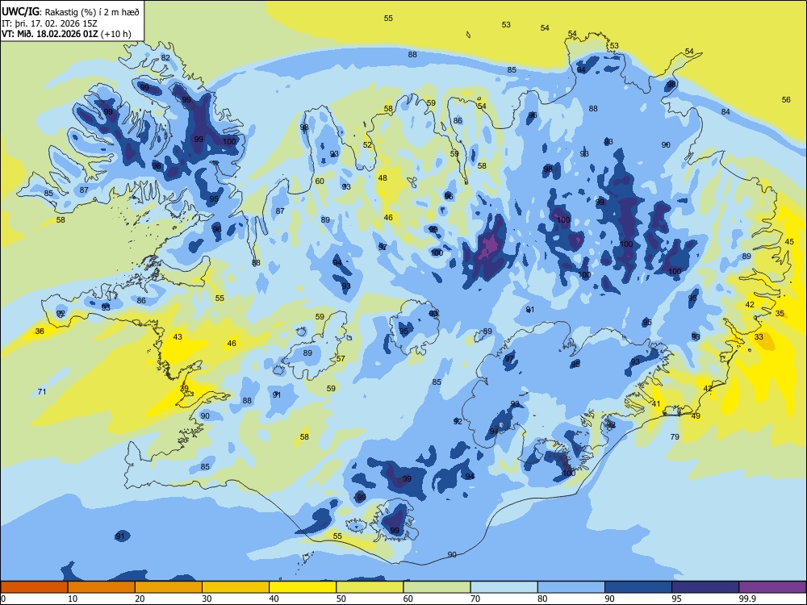Select the '82' humidity value on the map

point(165,57)
